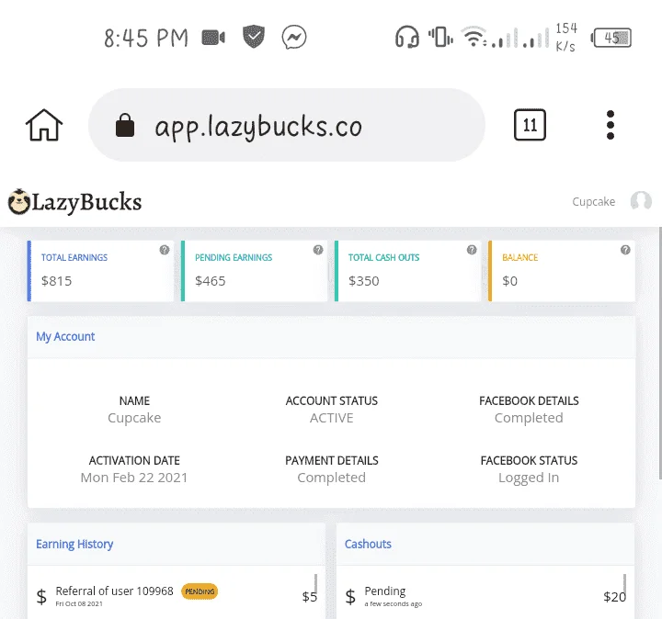Click 'a few seconds ago' timestamp
The height and width of the screenshot is (619, 662).
(x=394, y=603)
